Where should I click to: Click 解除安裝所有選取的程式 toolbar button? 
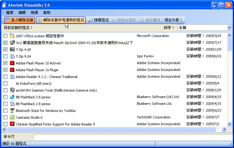coord(61,20)
